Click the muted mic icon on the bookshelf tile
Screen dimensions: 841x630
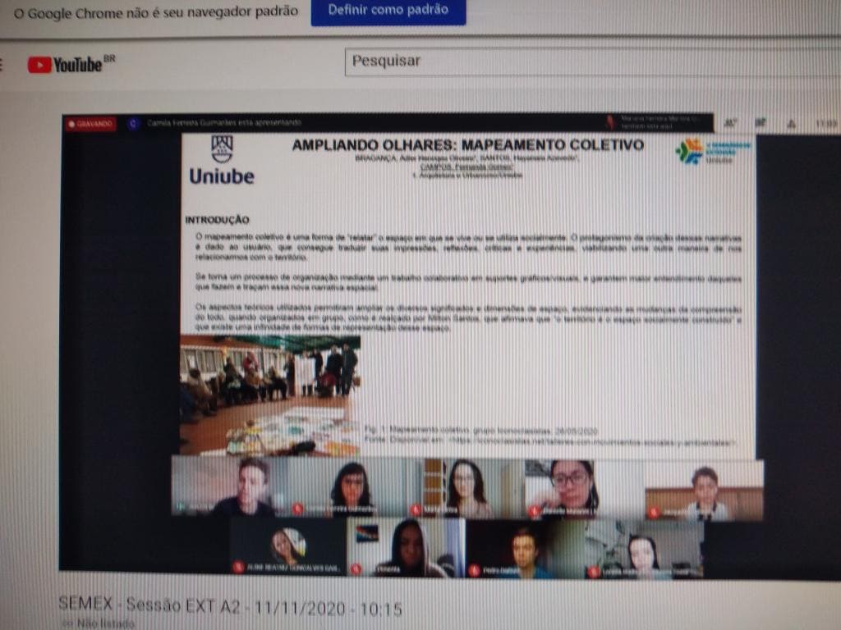(415, 509)
